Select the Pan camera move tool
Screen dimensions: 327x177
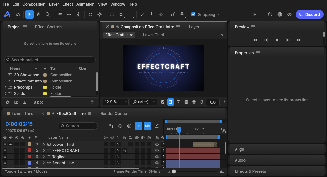coord(69,14)
